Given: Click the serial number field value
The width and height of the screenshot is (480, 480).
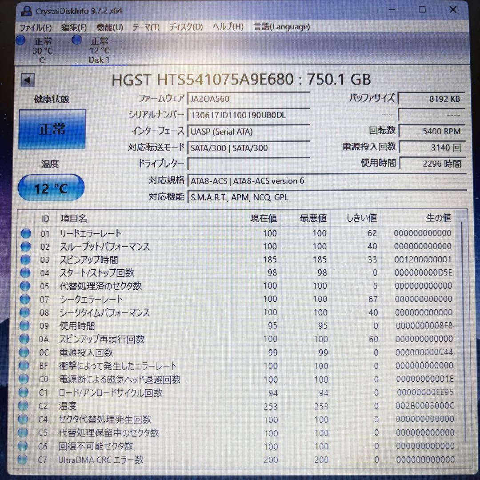Looking at the screenshot, I should (249, 115).
